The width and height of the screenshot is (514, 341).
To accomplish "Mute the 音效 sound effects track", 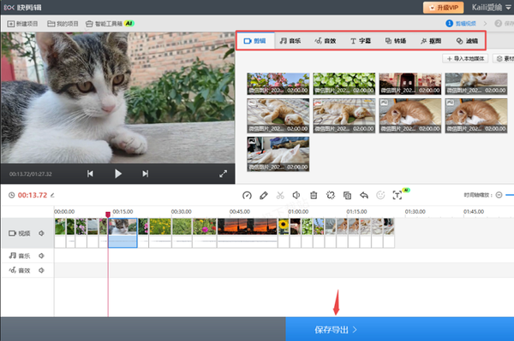I will point(41,270).
